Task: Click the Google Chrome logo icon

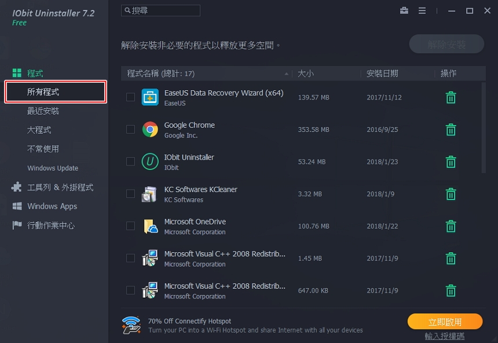Action: [150, 130]
